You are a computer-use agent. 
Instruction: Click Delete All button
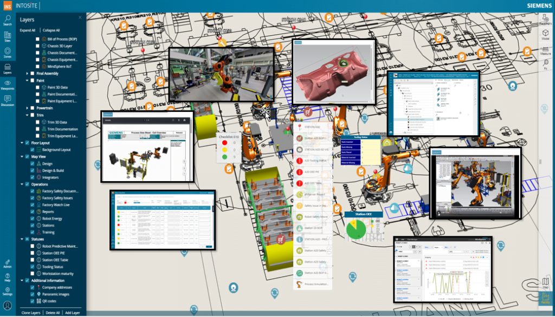(53, 313)
